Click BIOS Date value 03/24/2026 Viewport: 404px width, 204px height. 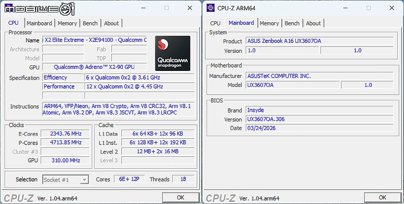[320, 128]
